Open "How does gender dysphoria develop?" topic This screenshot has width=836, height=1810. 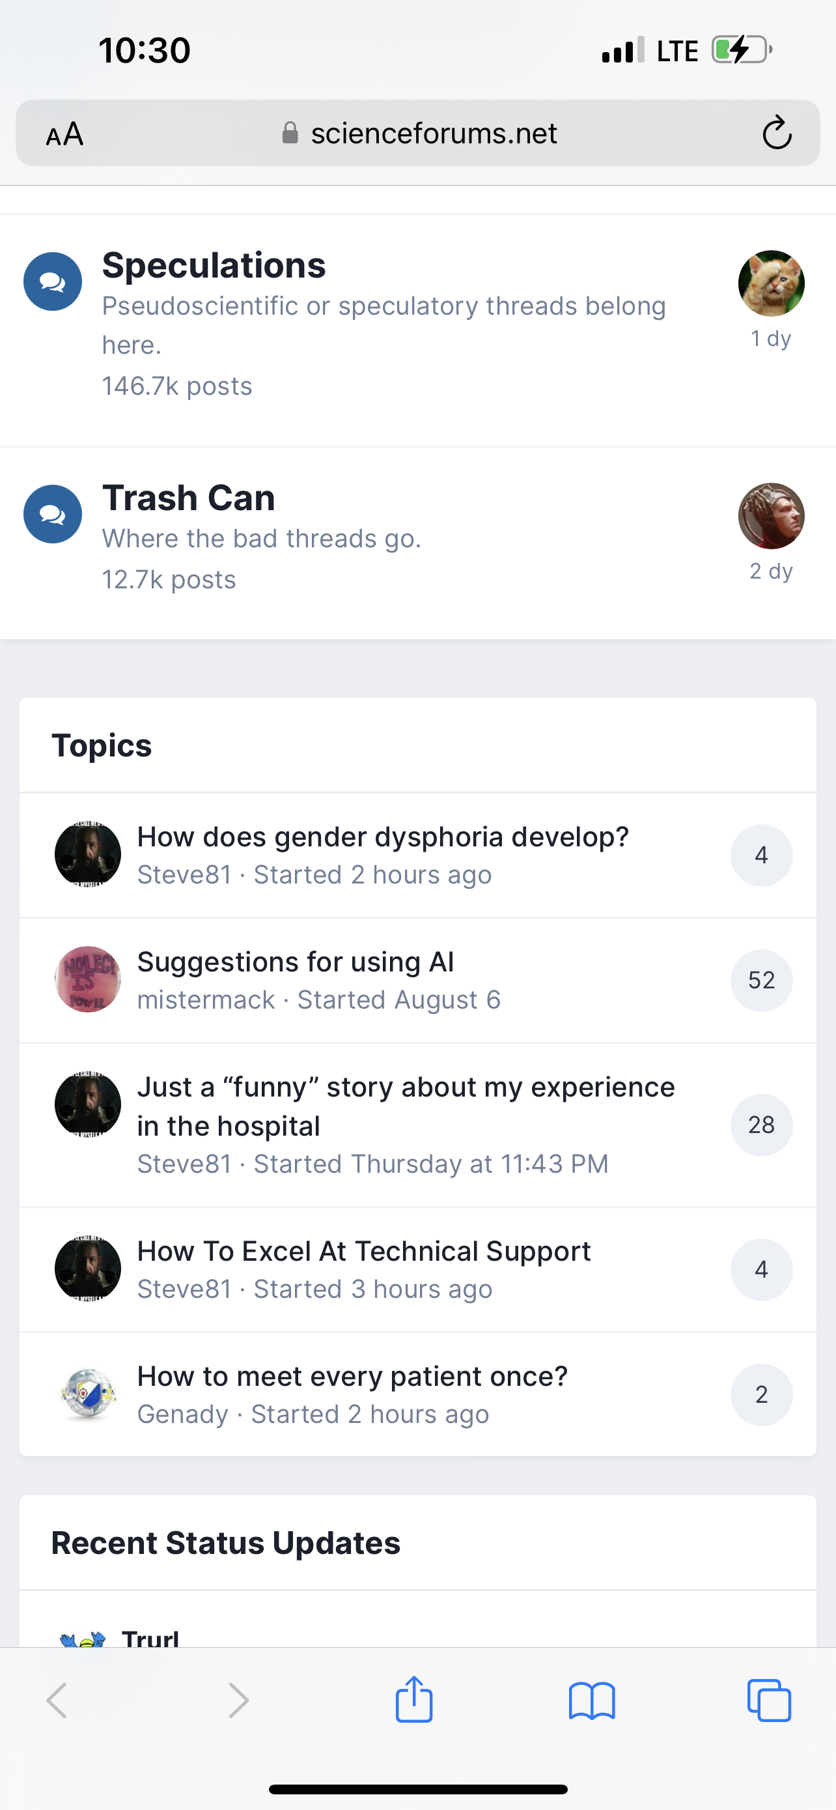coord(383,837)
